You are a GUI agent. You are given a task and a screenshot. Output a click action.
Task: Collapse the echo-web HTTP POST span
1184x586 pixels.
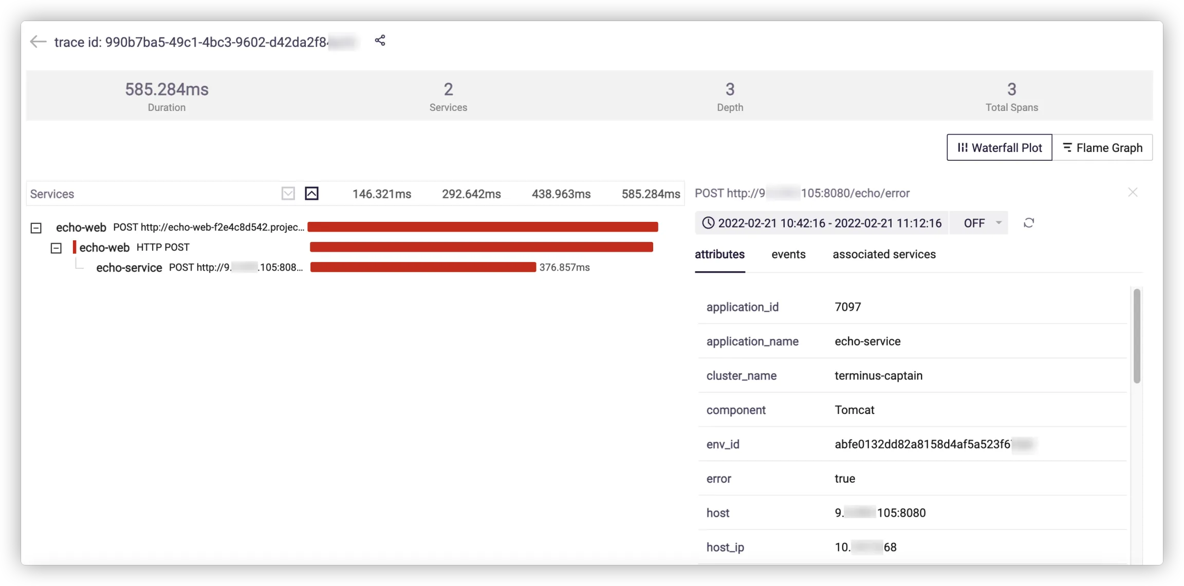(x=56, y=248)
